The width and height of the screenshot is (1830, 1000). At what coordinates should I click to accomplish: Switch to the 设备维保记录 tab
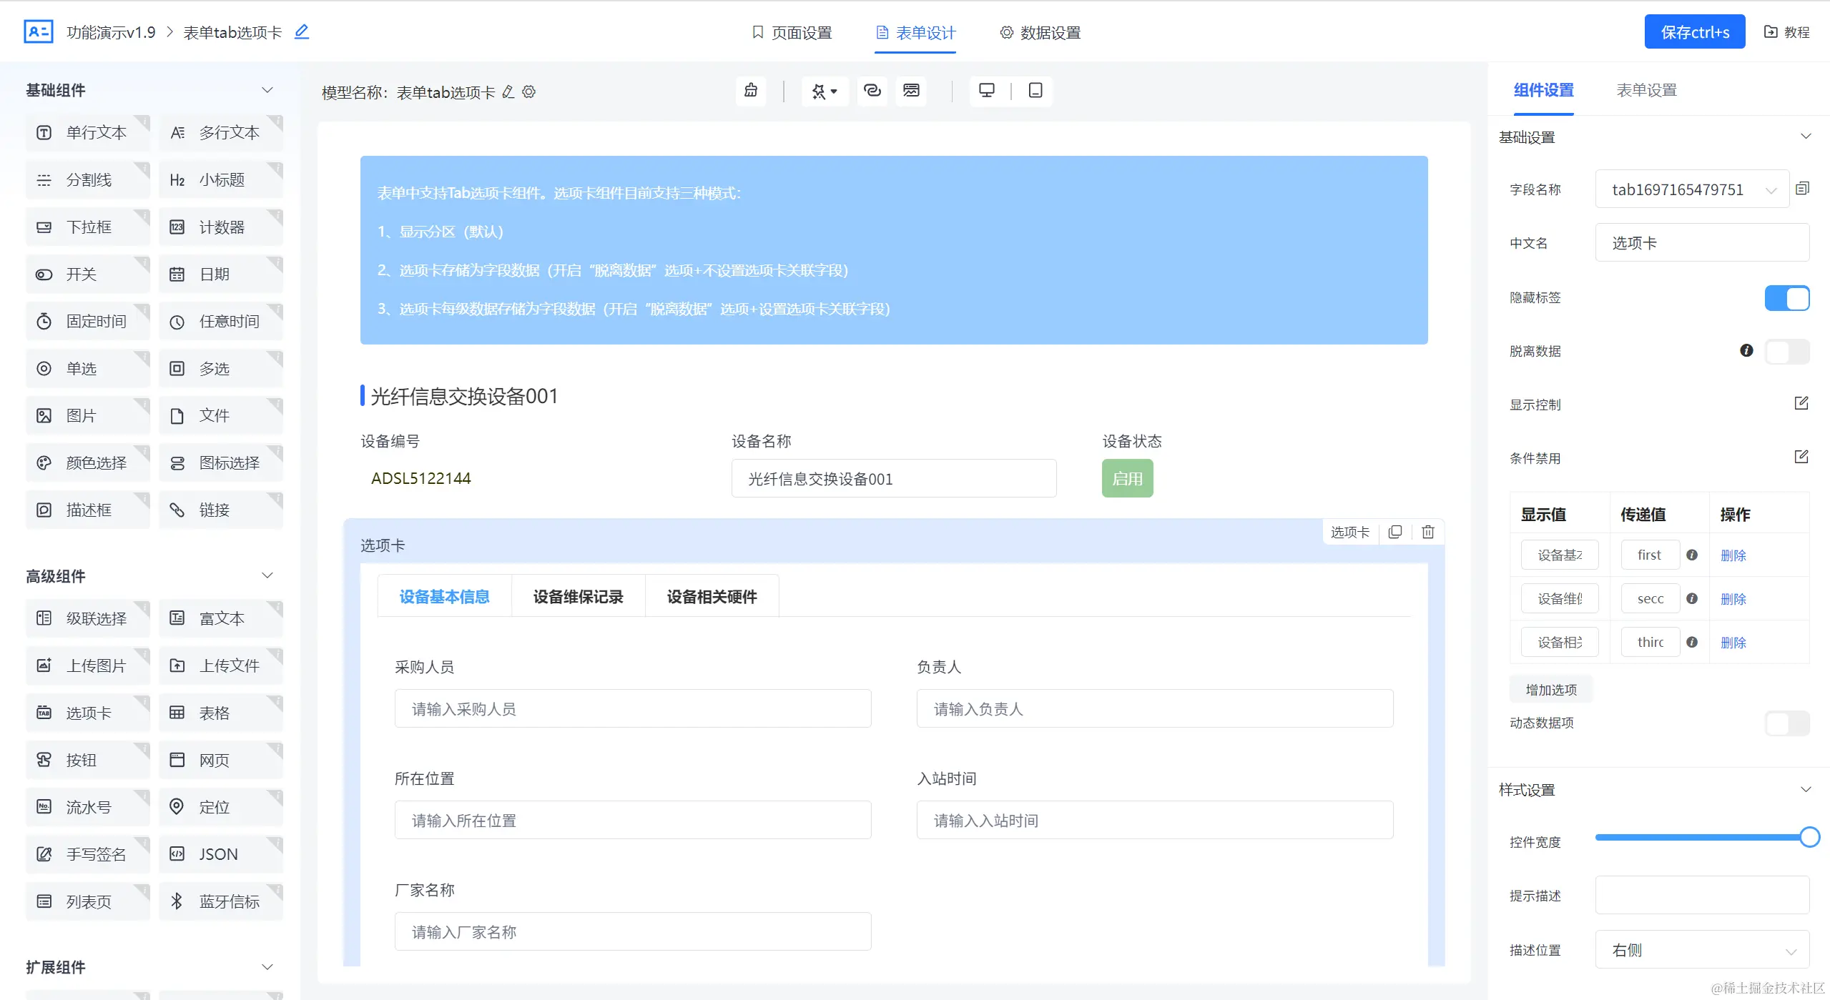click(578, 597)
